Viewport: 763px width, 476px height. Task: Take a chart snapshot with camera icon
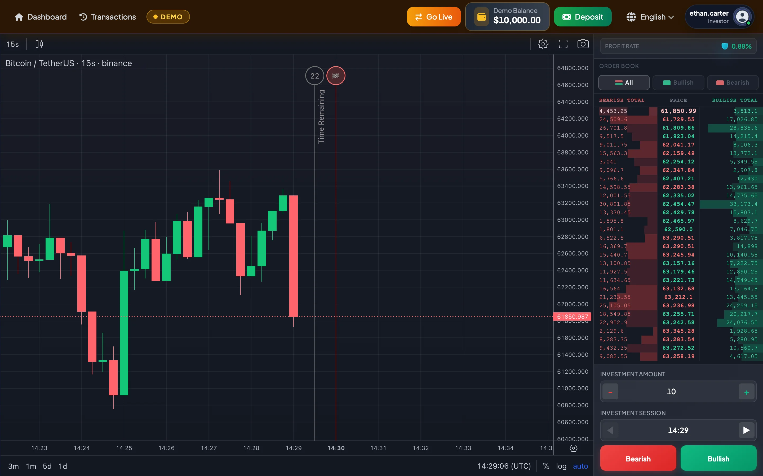[583, 44]
